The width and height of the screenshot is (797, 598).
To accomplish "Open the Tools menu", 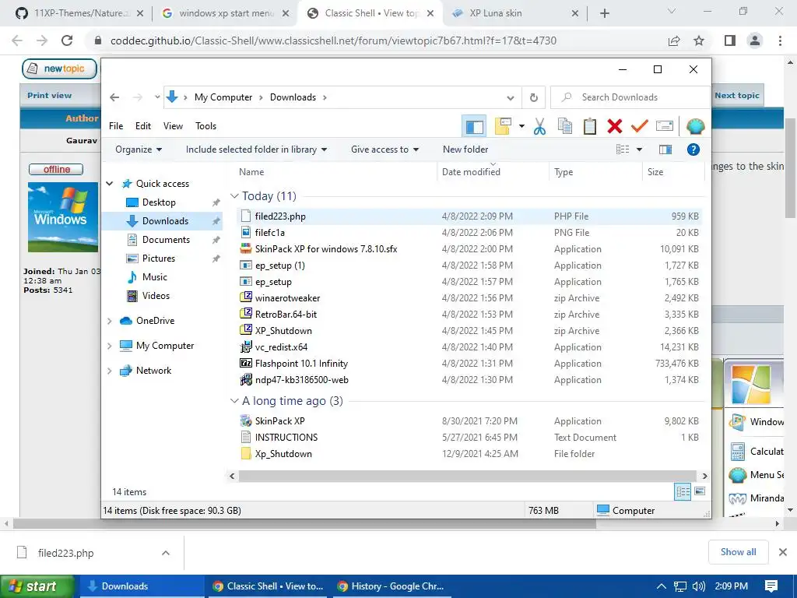I will [205, 126].
